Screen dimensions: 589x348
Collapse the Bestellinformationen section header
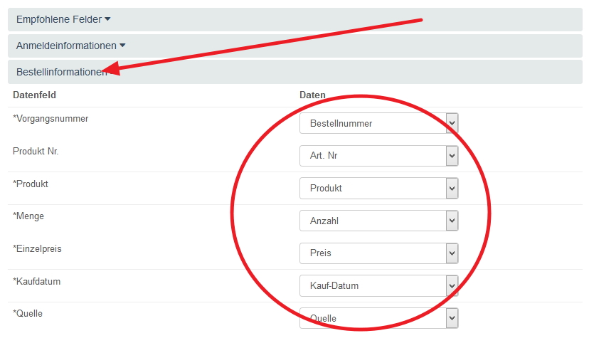pos(61,72)
